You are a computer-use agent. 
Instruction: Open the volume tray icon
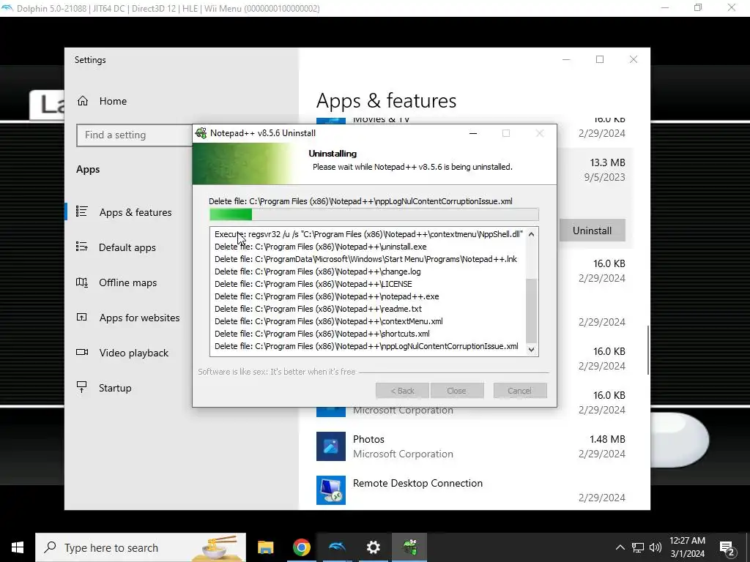pos(656,547)
